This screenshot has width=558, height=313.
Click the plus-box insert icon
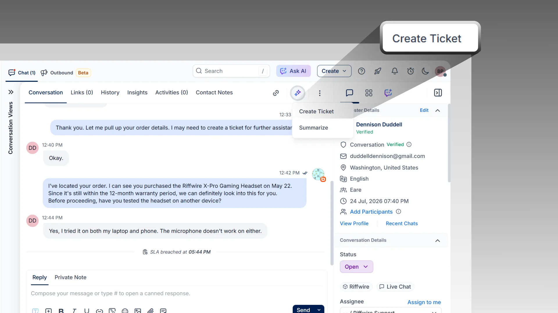[49, 310]
